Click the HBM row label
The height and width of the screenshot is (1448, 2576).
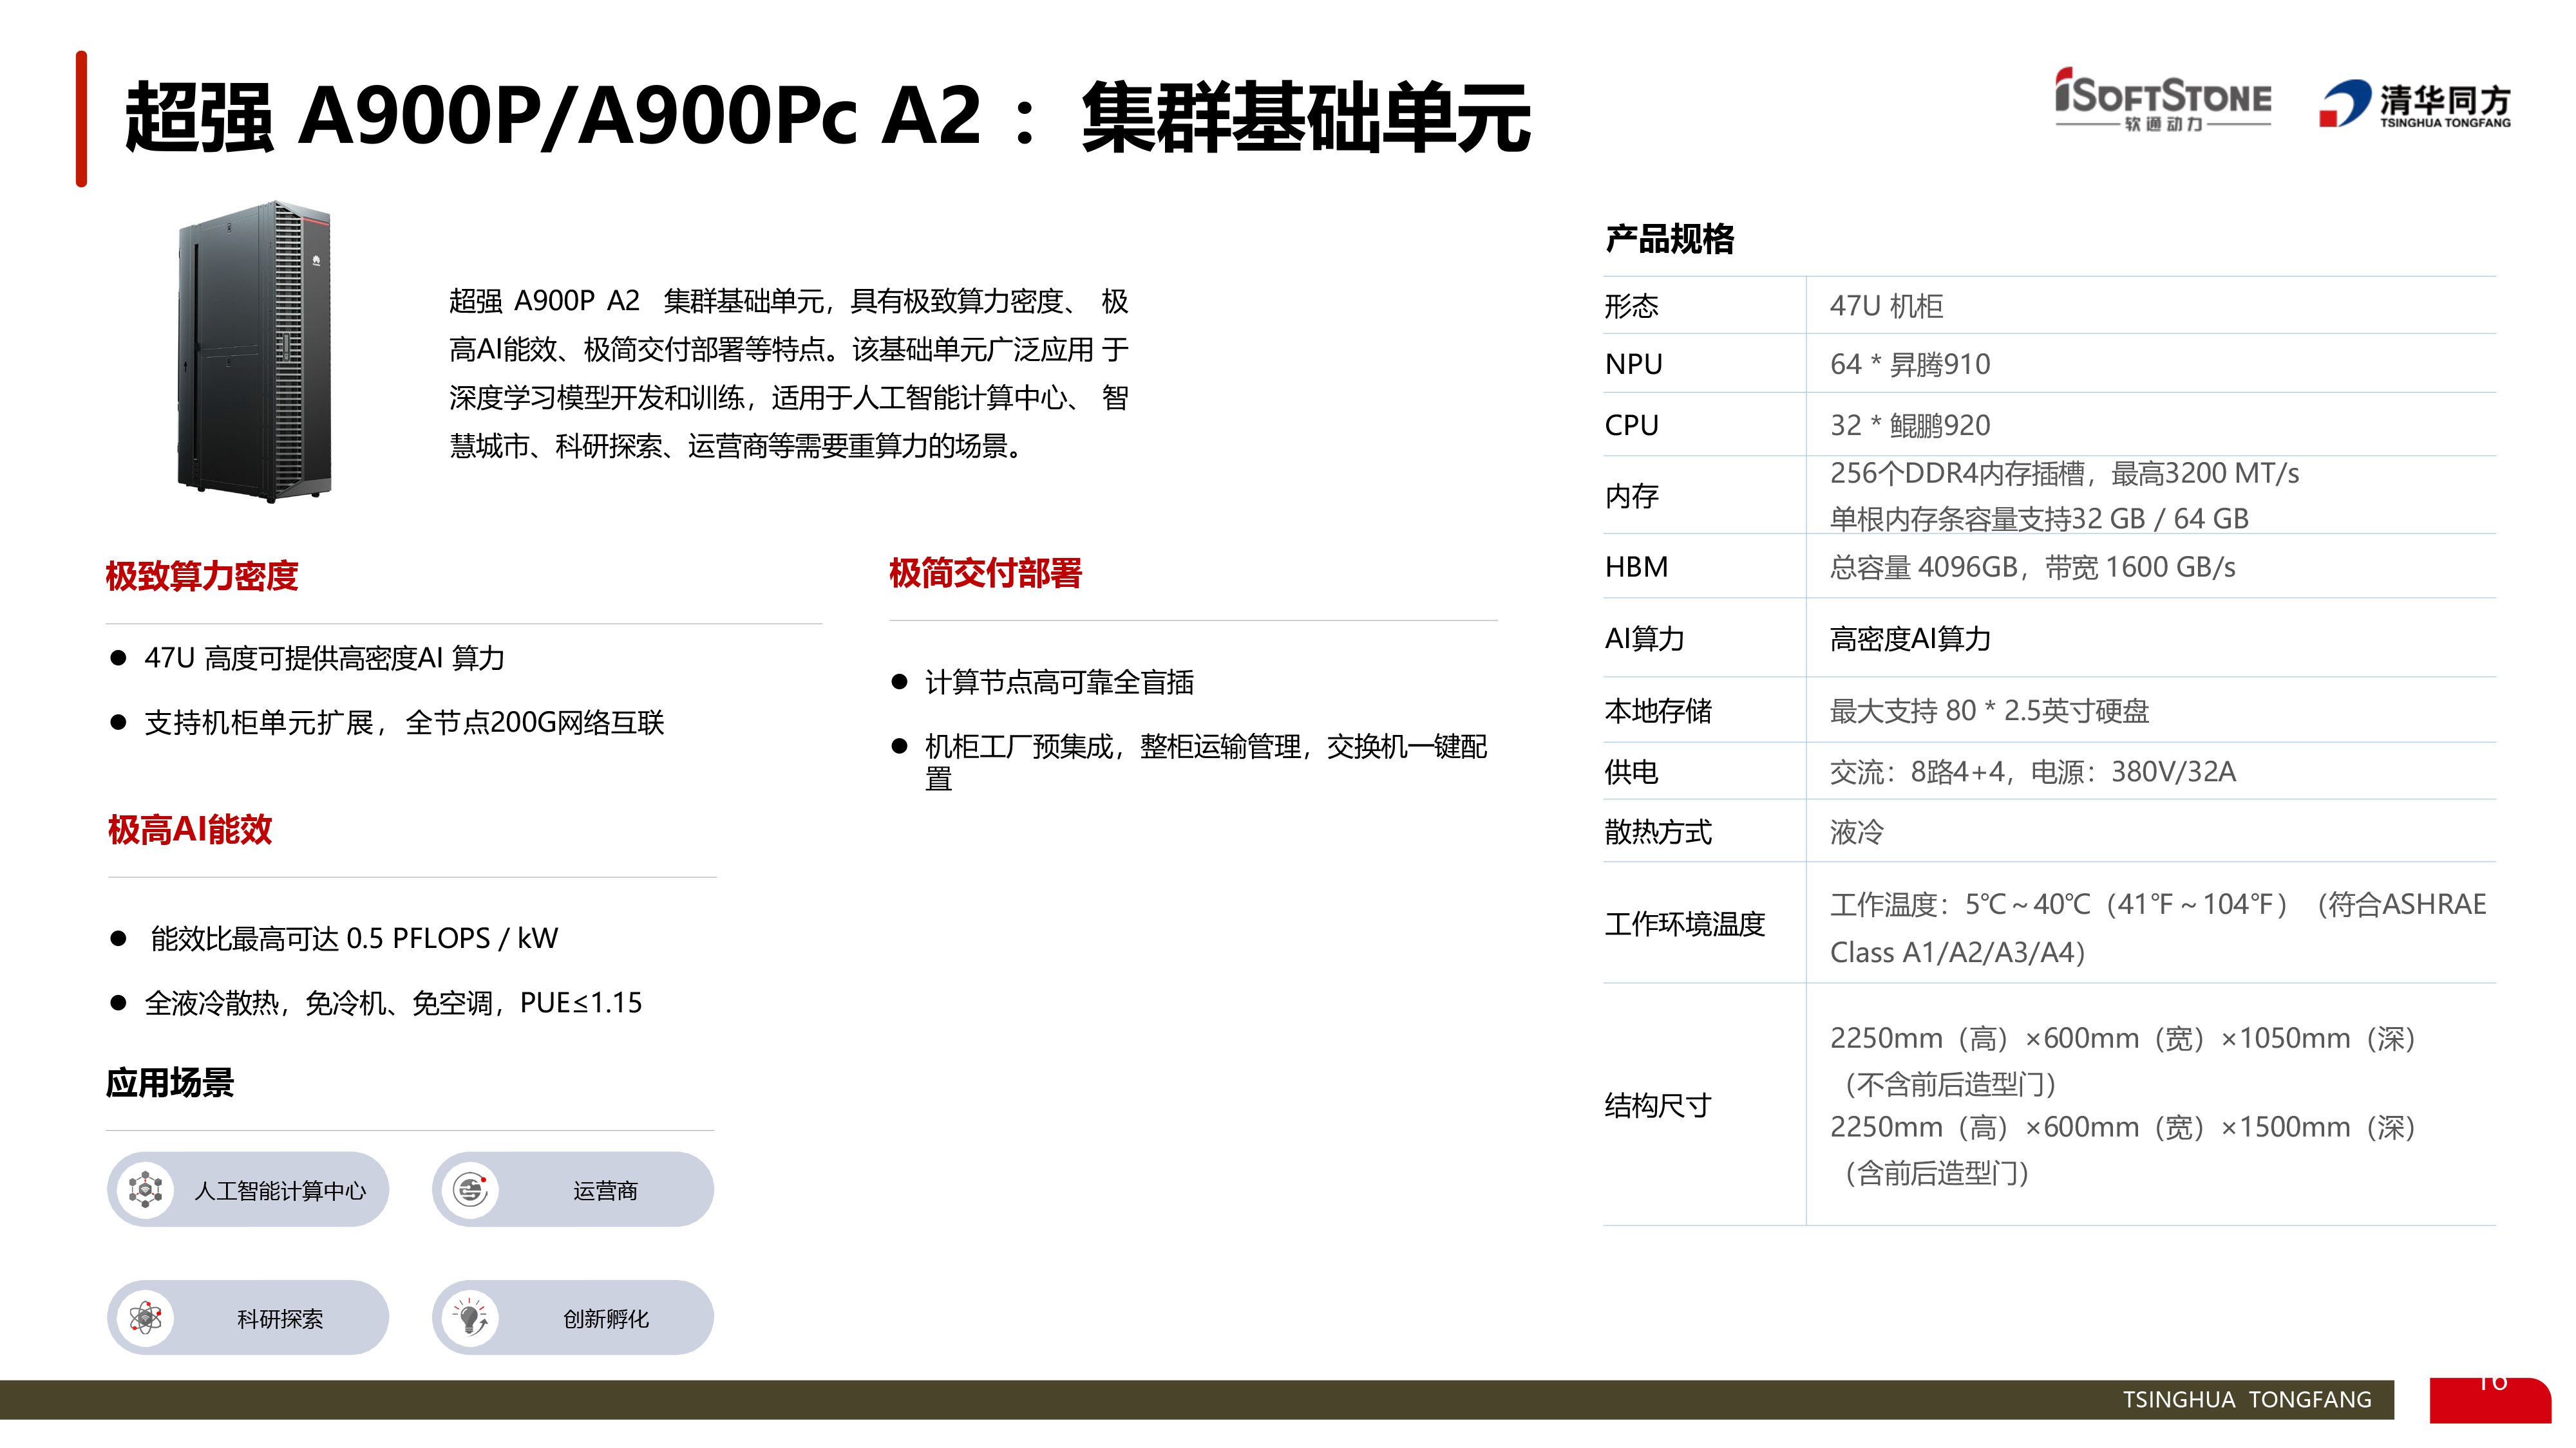[1636, 566]
